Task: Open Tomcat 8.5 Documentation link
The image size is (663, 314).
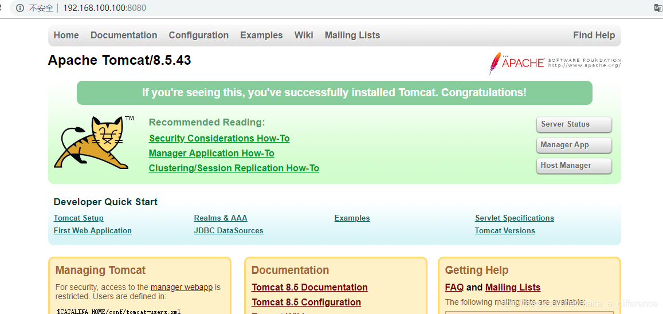Action: [x=309, y=288]
